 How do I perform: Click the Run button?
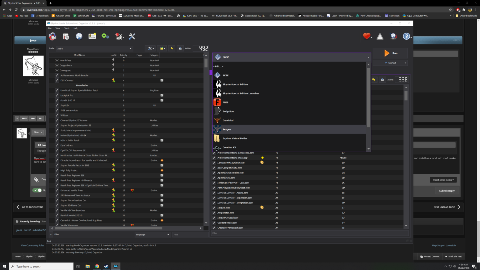coord(390,53)
